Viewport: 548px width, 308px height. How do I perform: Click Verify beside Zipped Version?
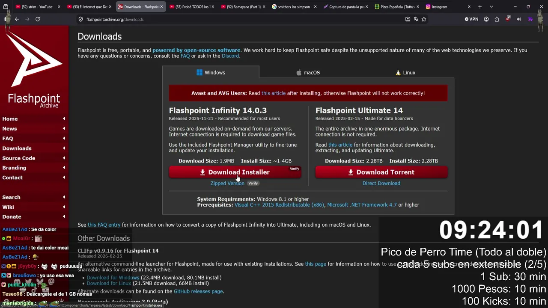pyautogui.click(x=253, y=184)
